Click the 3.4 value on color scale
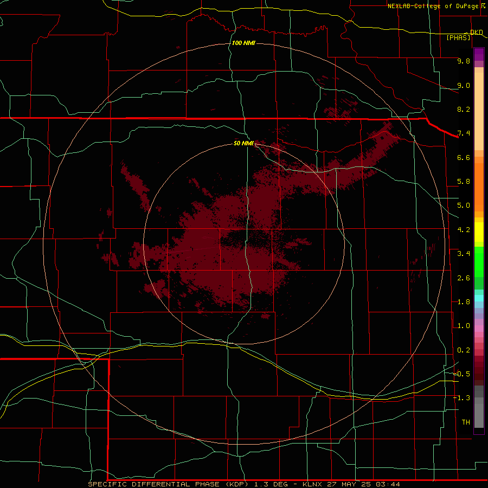 (x=464, y=254)
